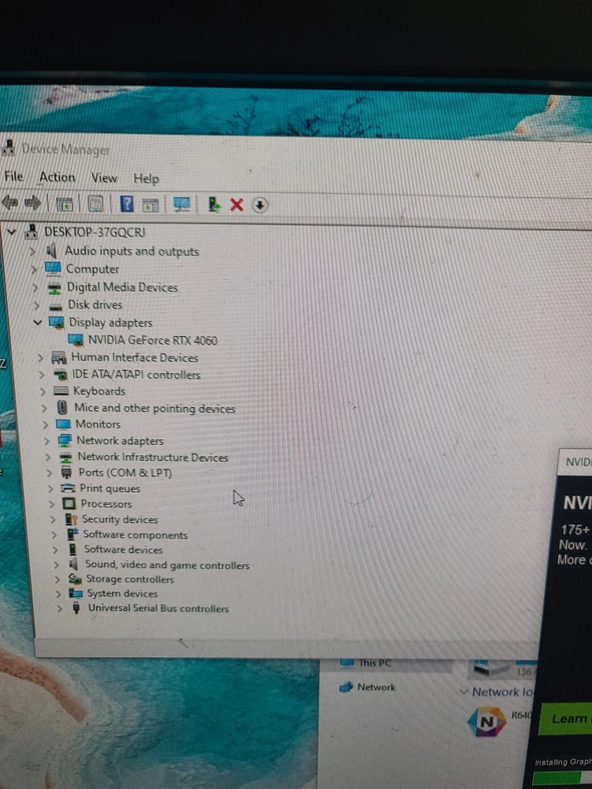Expand Network Infrastructure Devices
The height and width of the screenshot is (789, 592).
48,457
